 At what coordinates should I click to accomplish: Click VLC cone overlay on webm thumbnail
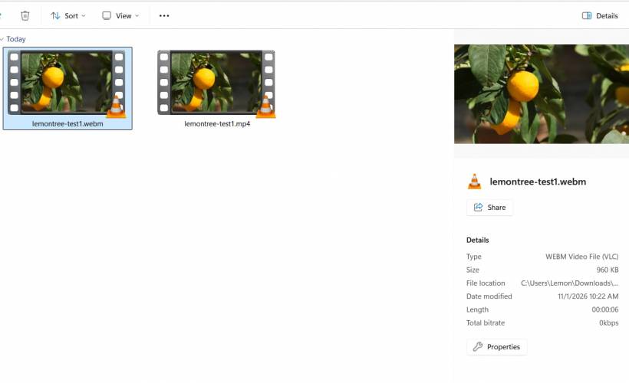116,107
